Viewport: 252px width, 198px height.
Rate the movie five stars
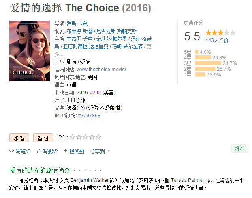point(98,137)
